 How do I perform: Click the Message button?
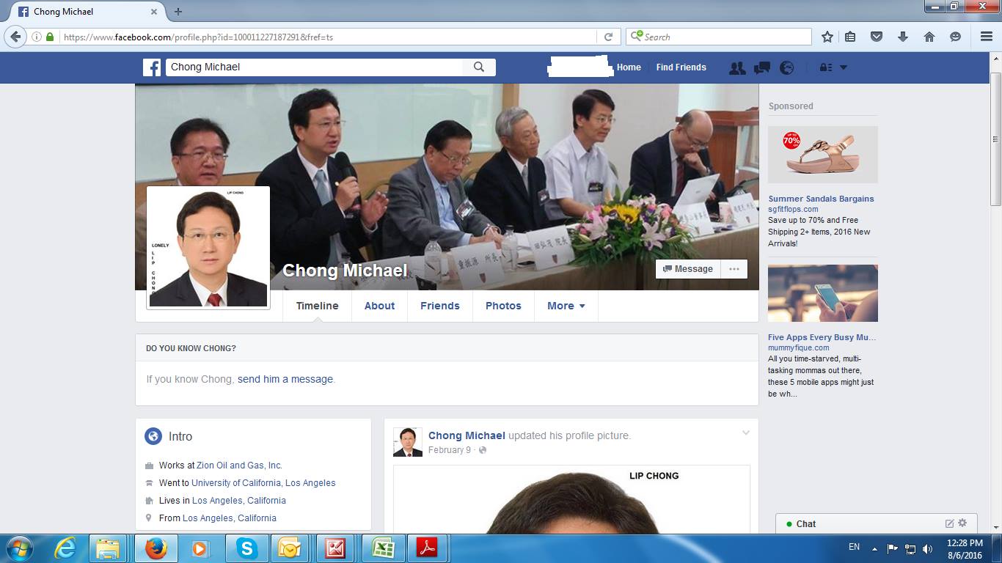688,269
